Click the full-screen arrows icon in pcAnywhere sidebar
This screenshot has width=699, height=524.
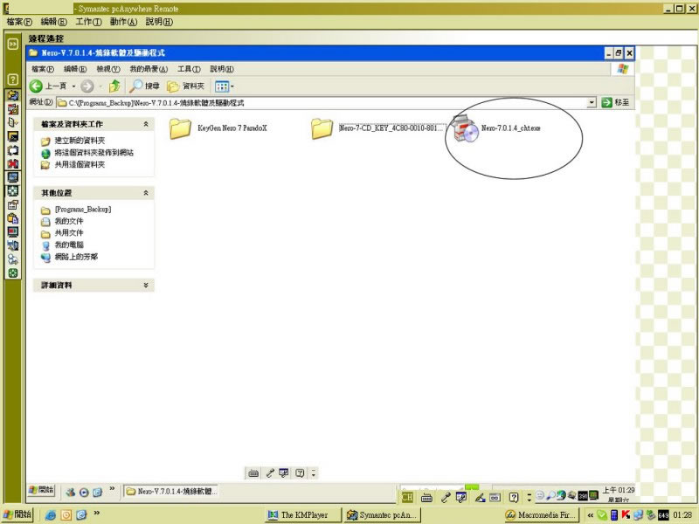tap(13, 190)
